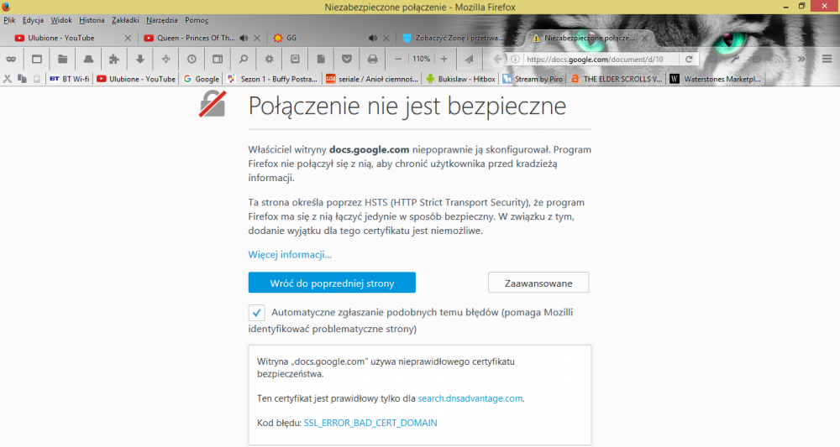
Task: Open the Bukislaw - Hitbox bookmark
Action: 460,79
